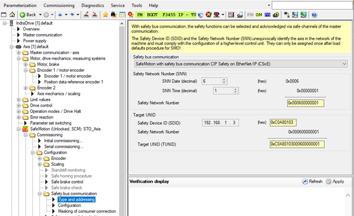
Task: Open the Tools menu
Action: 137,5
